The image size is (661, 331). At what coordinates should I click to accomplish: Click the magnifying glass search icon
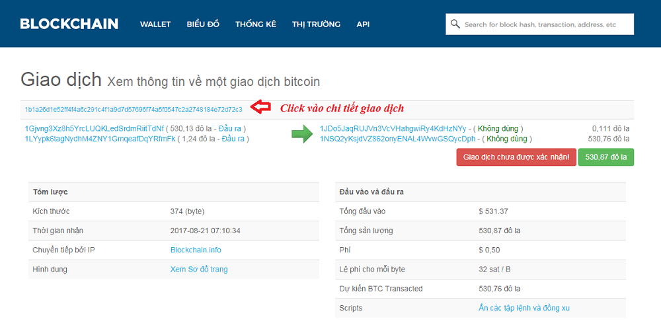(x=455, y=24)
